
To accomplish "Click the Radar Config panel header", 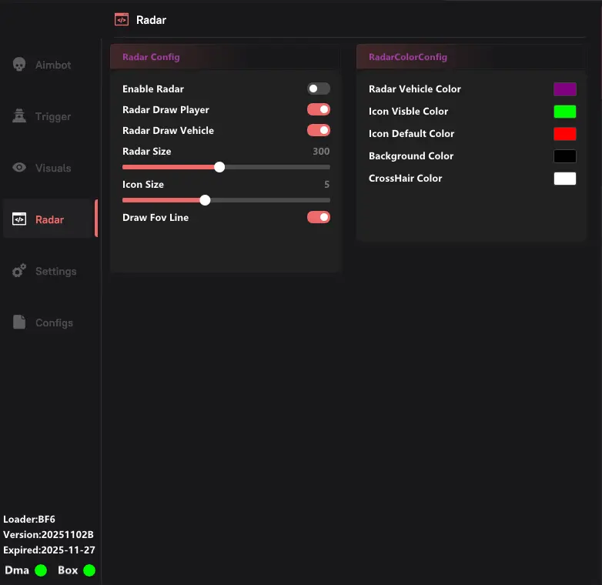I will point(225,57).
